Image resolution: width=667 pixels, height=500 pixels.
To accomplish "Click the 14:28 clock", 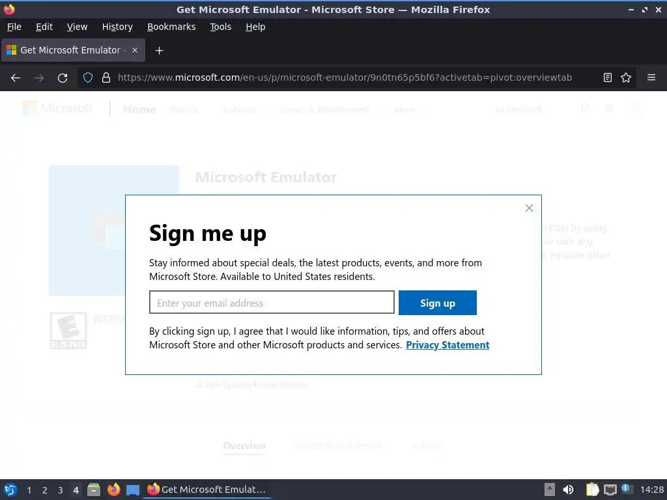I will click(651, 490).
